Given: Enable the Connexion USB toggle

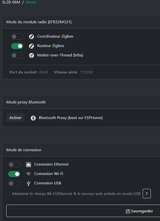Looking at the screenshot, I should click(14, 183).
